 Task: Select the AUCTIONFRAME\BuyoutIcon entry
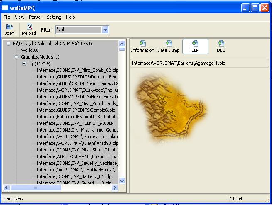[77, 156]
